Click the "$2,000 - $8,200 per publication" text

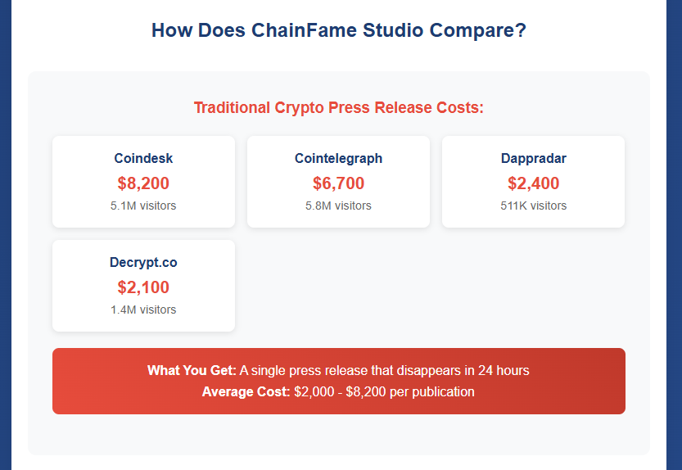(384, 392)
